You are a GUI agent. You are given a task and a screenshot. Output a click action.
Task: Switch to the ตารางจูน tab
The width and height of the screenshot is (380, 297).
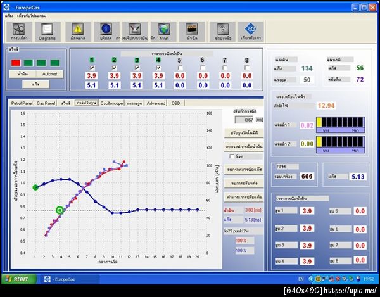(x=134, y=103)
